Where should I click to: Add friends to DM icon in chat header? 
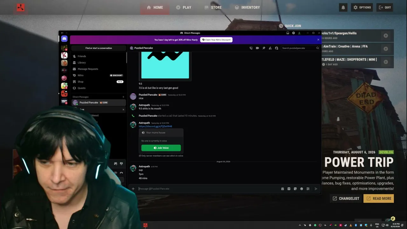pos(270,48)
